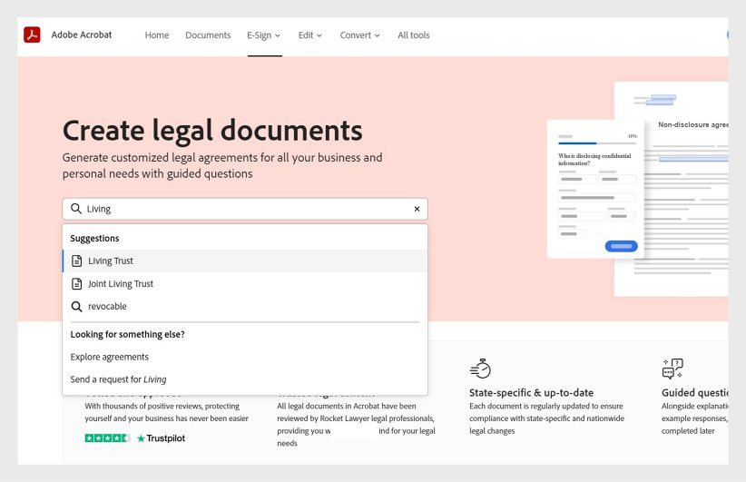The width and height of the screenshot is (746, 482).
Task: Click the Adobe Acrobat logo icon
Action: pyautogui.click(x=32, y=34)
